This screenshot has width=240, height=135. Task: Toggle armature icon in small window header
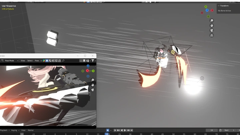(x=59, y=61)
